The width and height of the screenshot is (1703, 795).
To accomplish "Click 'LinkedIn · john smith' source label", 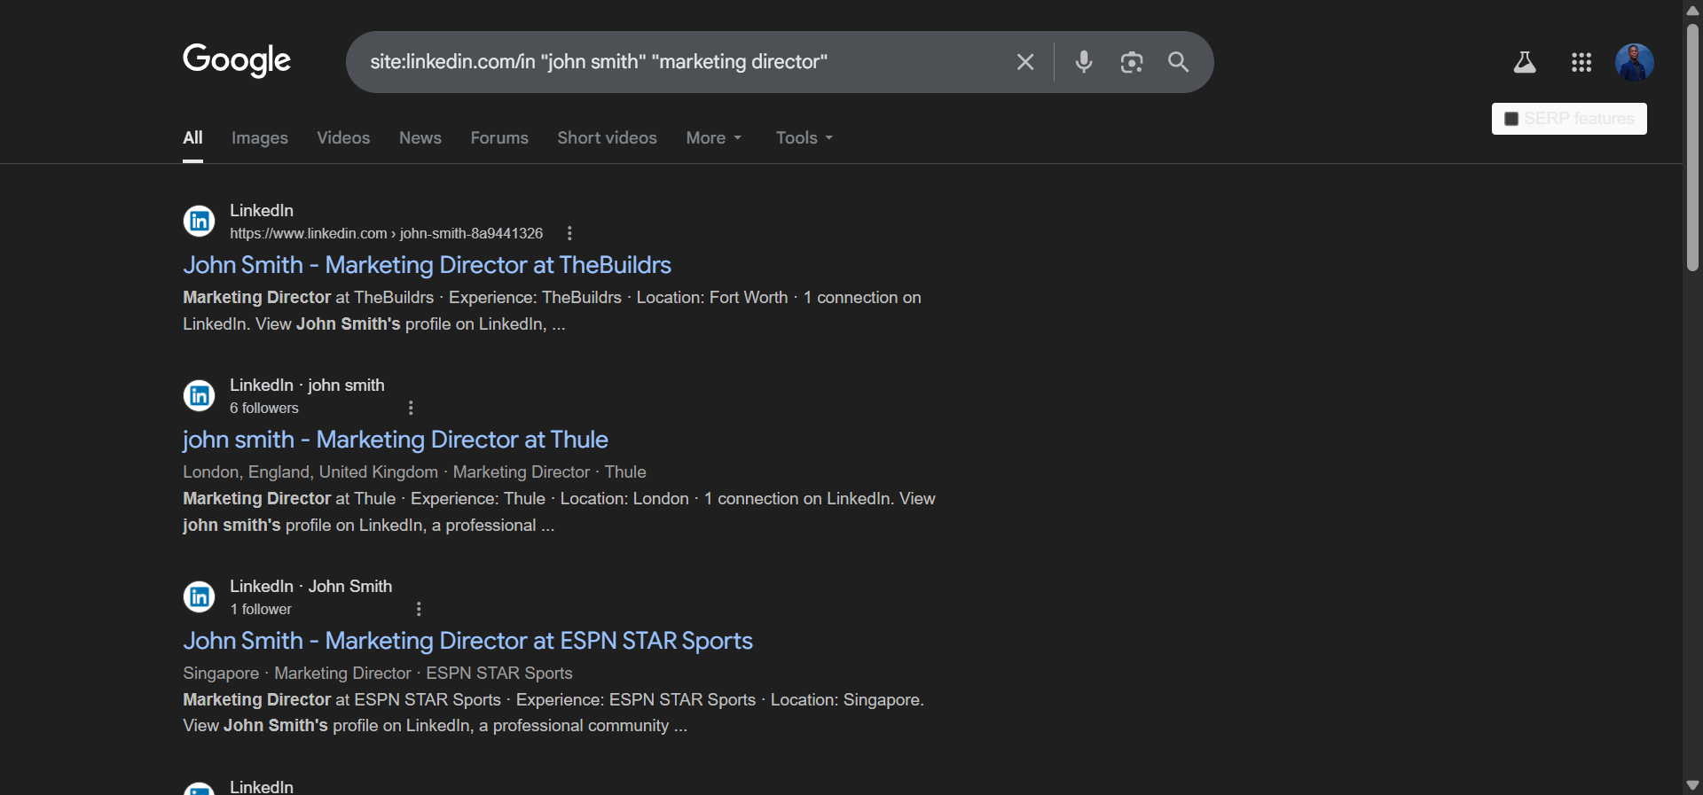I will pyautogui.click(x=307, y=386).
